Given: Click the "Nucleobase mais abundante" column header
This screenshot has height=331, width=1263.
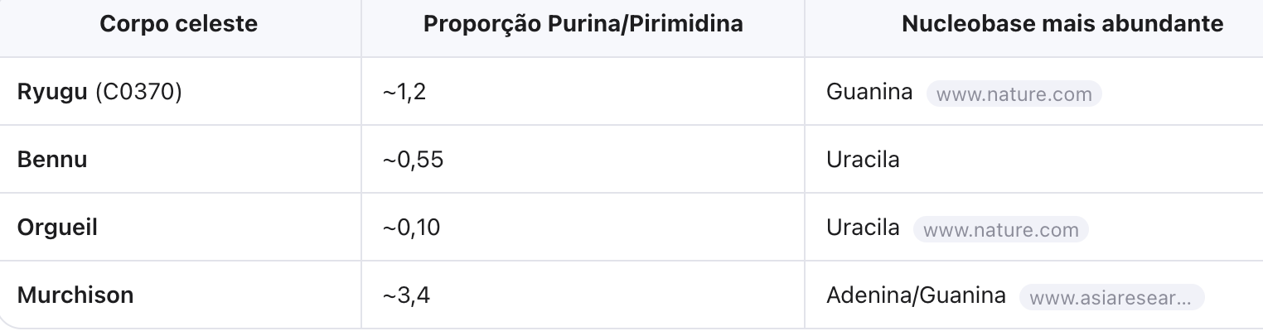Looking at the screenshot, I should click(1062, 25).
